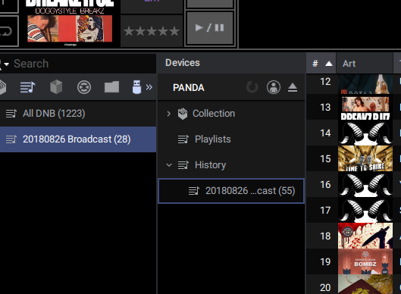Open the folder explorer icon
The image size is (401, 294).
tap(111, 87)
